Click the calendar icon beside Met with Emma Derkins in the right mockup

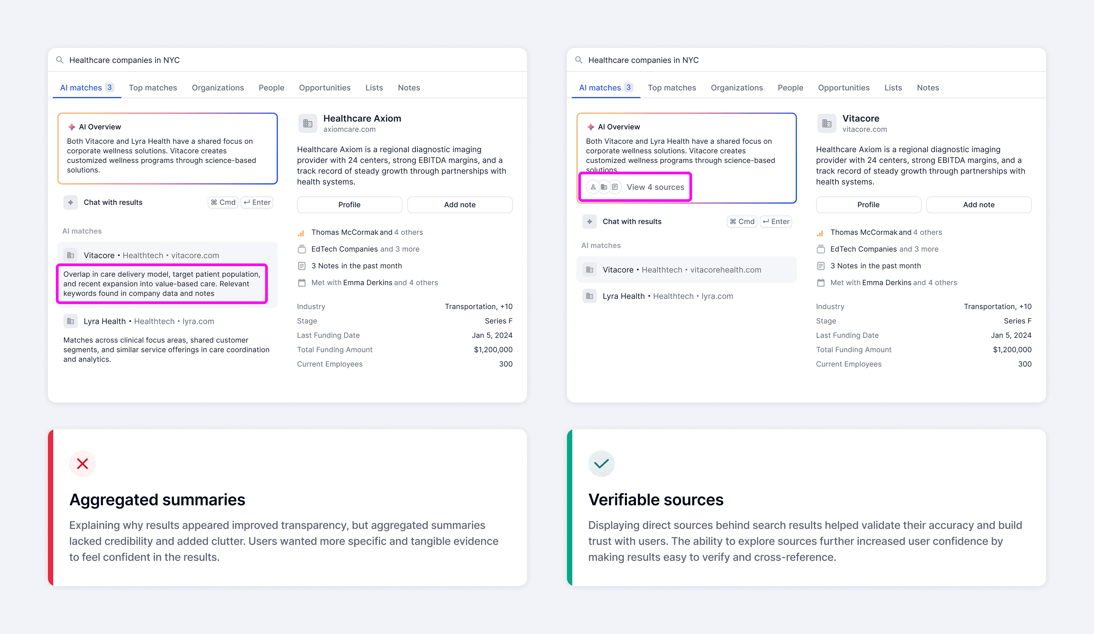(x=820, y=282)
